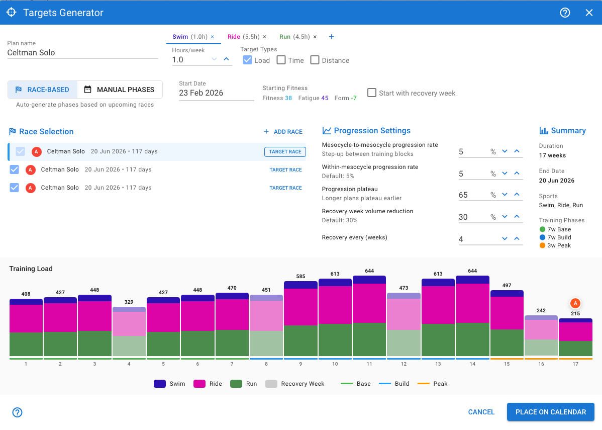Click the help icon in the title bar
This screenshot has width=602, height=430.
[565, 13]
